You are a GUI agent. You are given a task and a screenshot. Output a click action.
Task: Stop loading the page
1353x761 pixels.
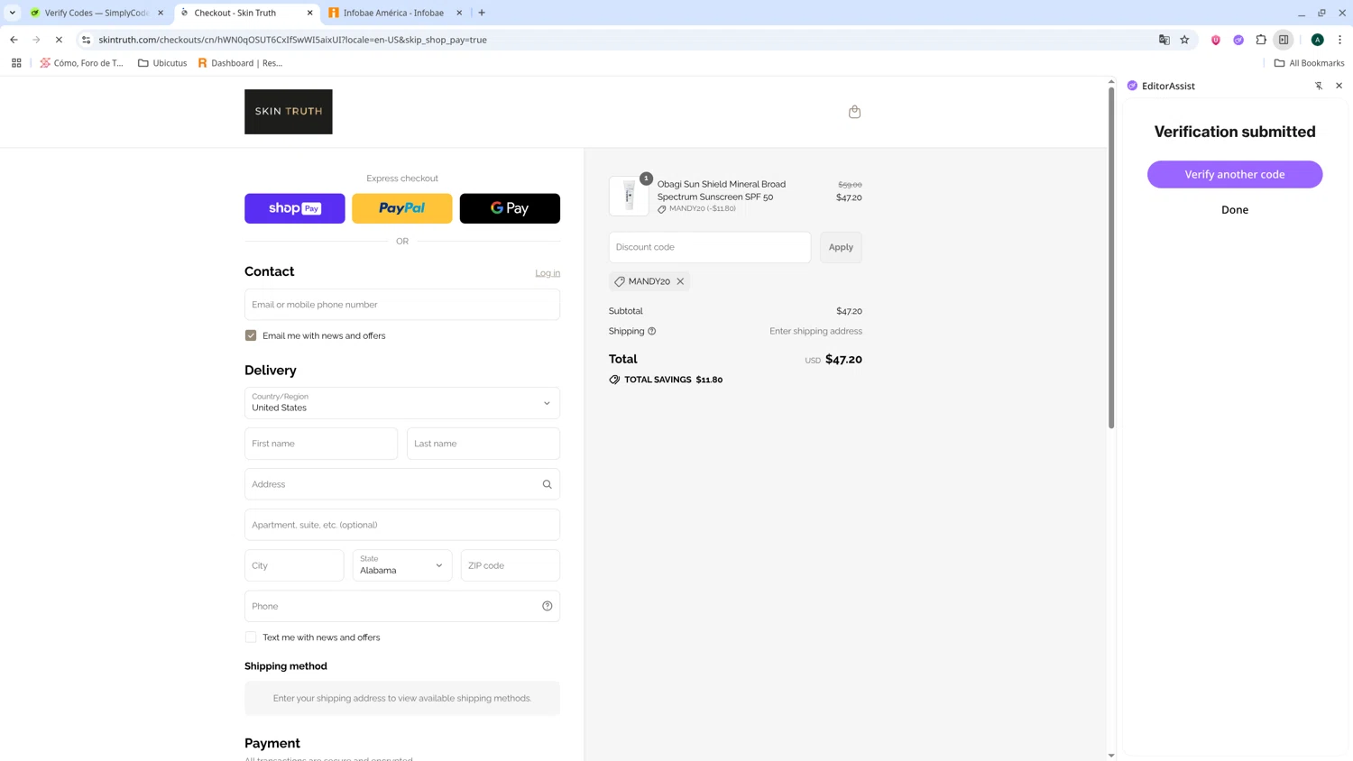tap(59, 40)
